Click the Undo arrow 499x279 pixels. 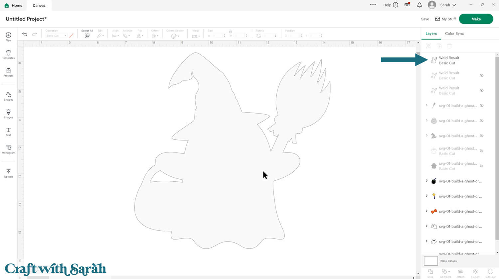pos(25,35)
